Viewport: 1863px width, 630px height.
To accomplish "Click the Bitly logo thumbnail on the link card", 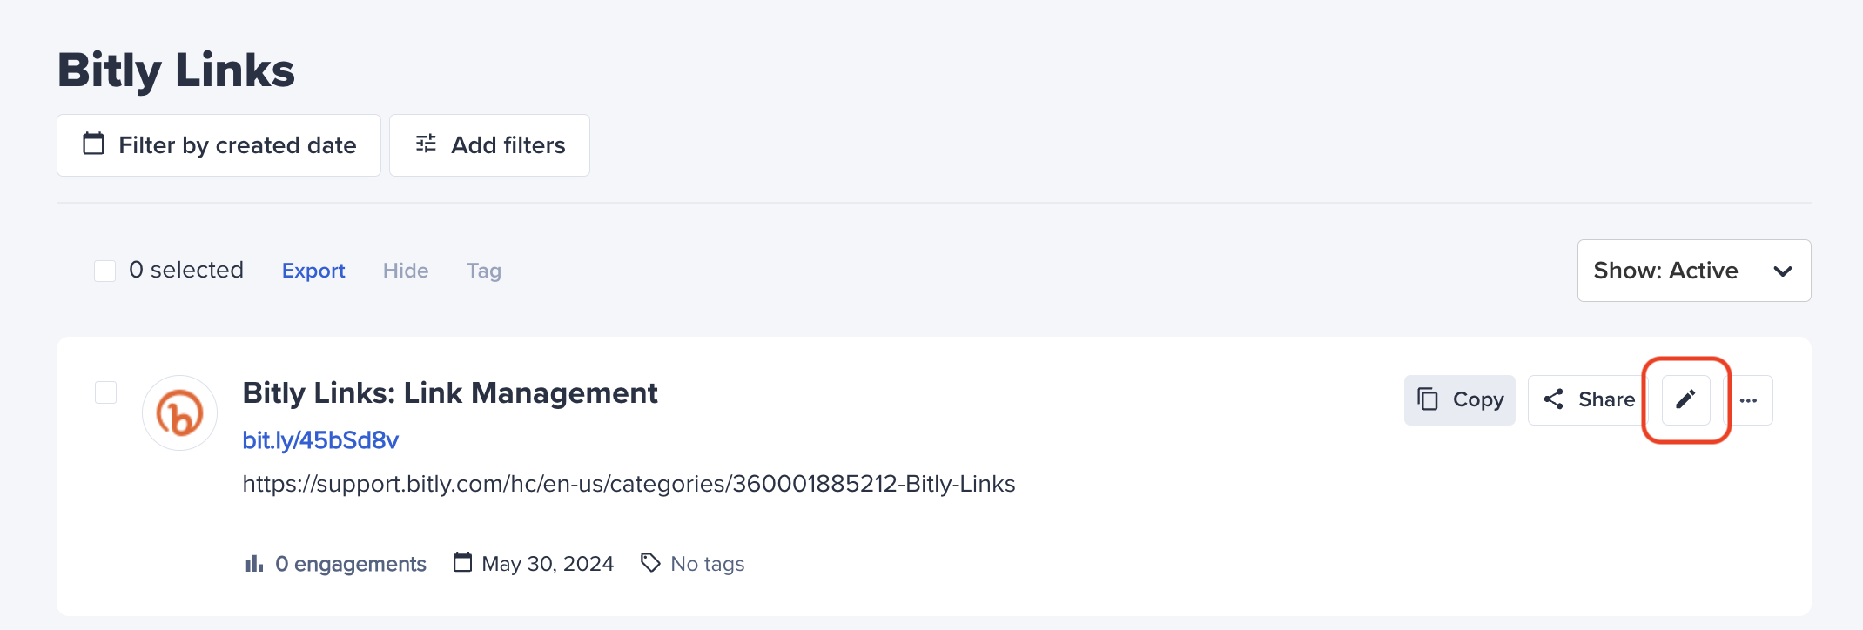I will (x=179, y=412).
